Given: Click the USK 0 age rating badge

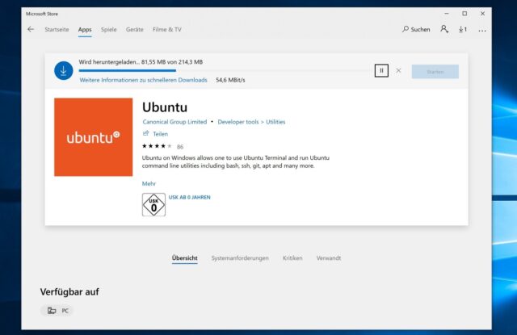Looking at the screenshot, I should (x=153, y=205).
